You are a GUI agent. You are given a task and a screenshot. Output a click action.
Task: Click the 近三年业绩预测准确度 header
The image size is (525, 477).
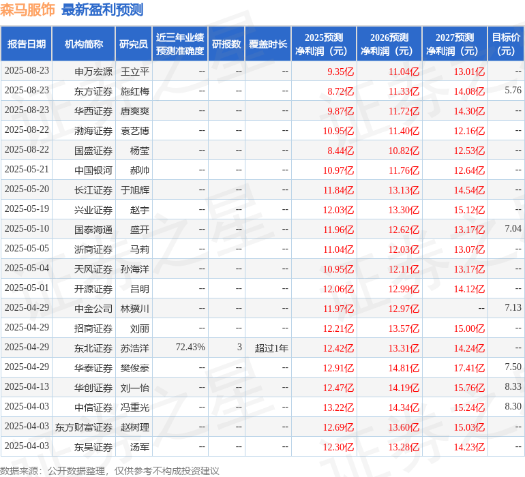click(180, 44)
